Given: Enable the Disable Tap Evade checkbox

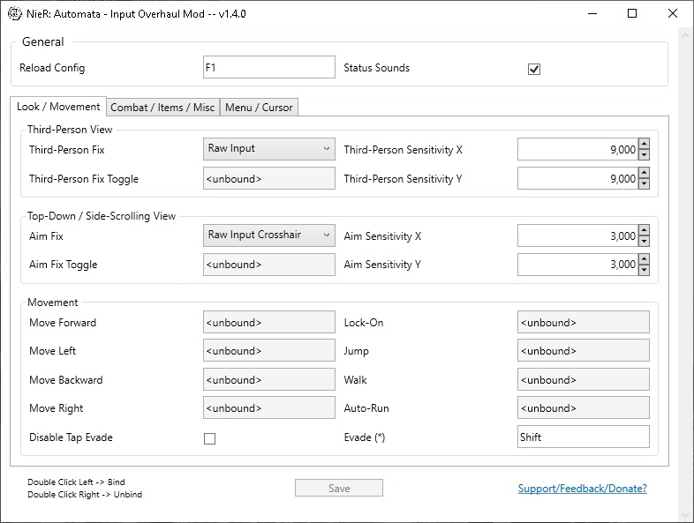Looking at the screenshot, I should pos(209,438).
